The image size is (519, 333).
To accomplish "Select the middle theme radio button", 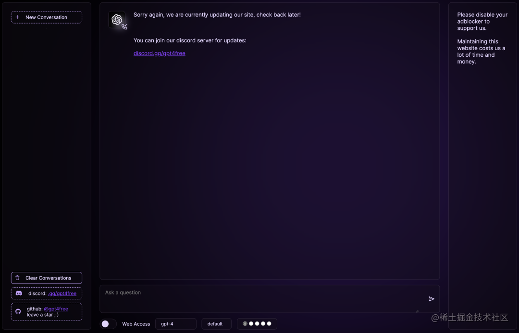I will (257, 324).
